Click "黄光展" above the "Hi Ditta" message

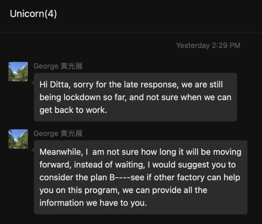[71, 66]
